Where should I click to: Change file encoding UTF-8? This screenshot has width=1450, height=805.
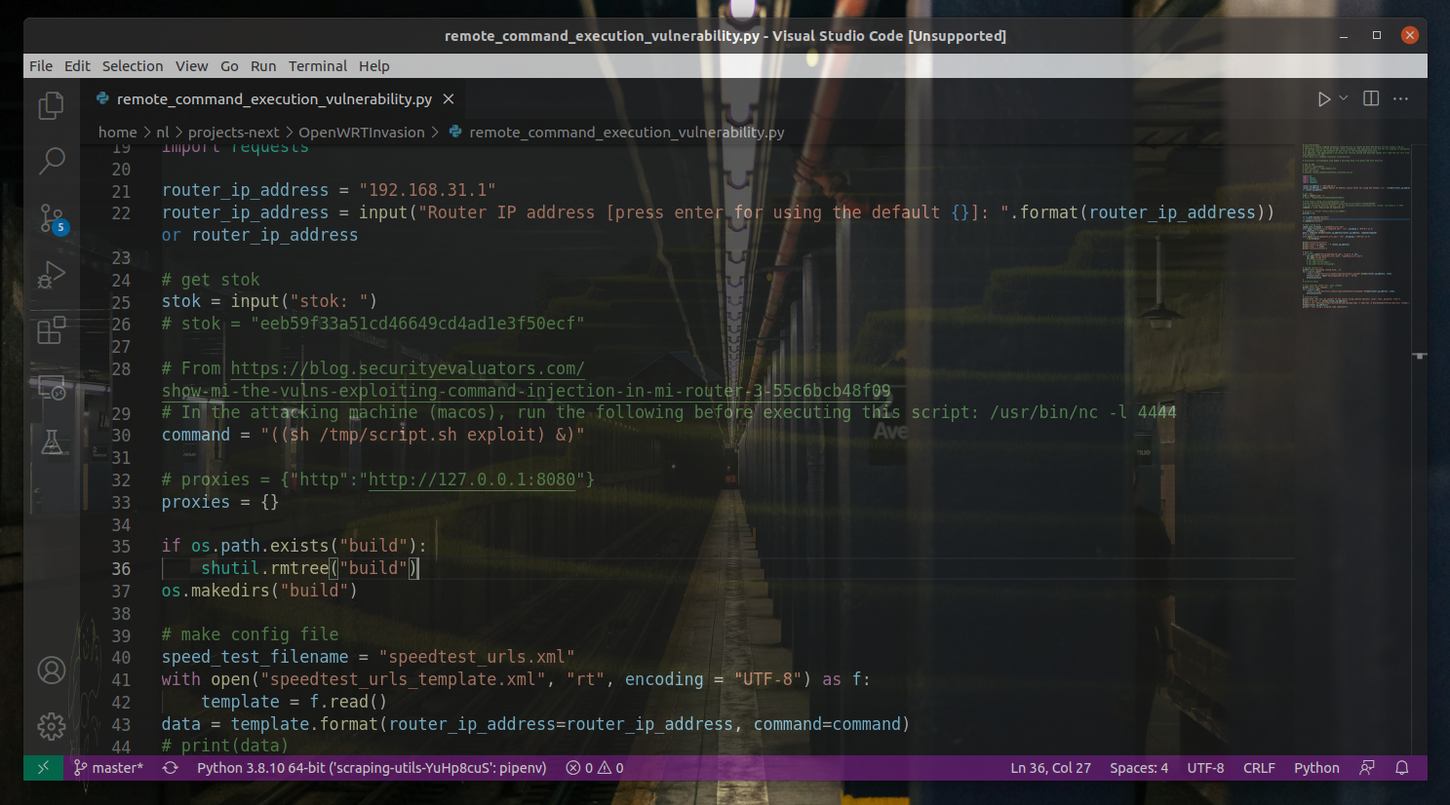[1205, 768]
